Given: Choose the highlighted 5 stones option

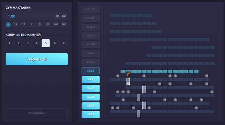Looking at the screenshot, I should tap(46, 43).
